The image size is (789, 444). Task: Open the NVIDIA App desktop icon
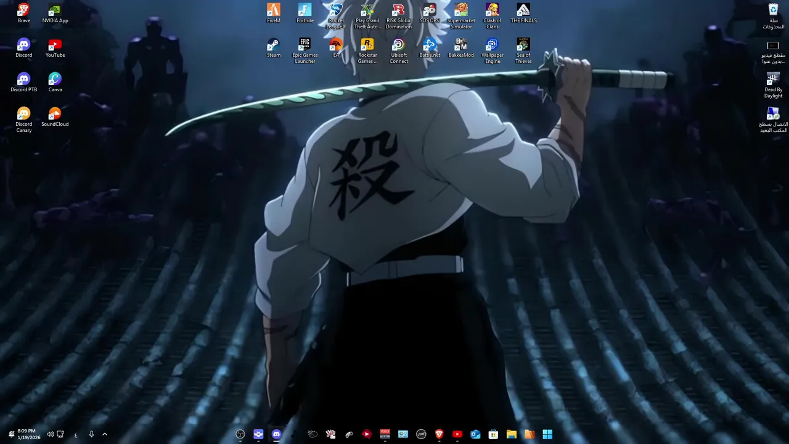tap(55, 14)
